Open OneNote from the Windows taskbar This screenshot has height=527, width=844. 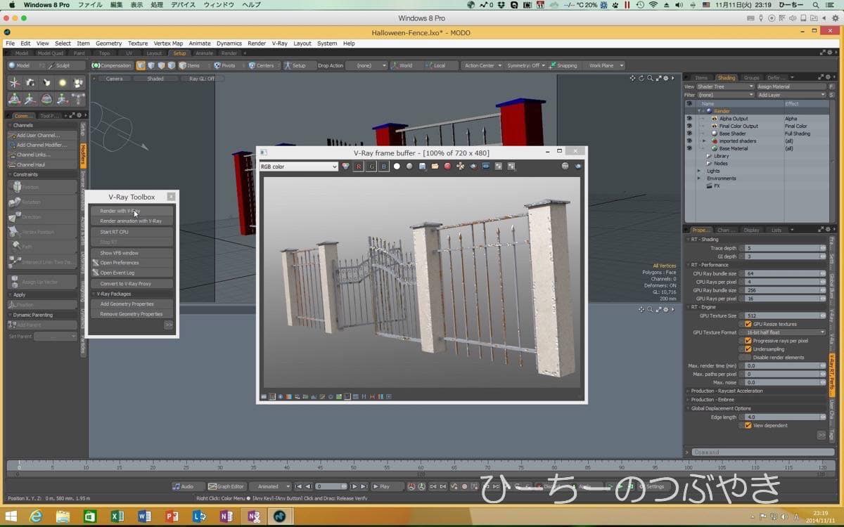click(226, 516)
